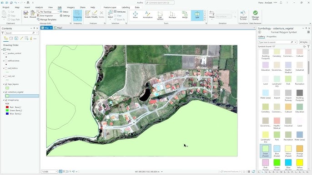Screen dimensions: 312x175
Task: Click Zoom To selection button
Action: tap(119, 19)
